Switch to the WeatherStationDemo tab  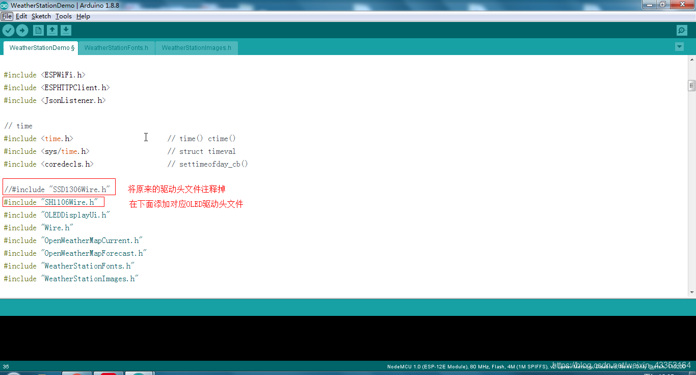click(x=41, y=48)
